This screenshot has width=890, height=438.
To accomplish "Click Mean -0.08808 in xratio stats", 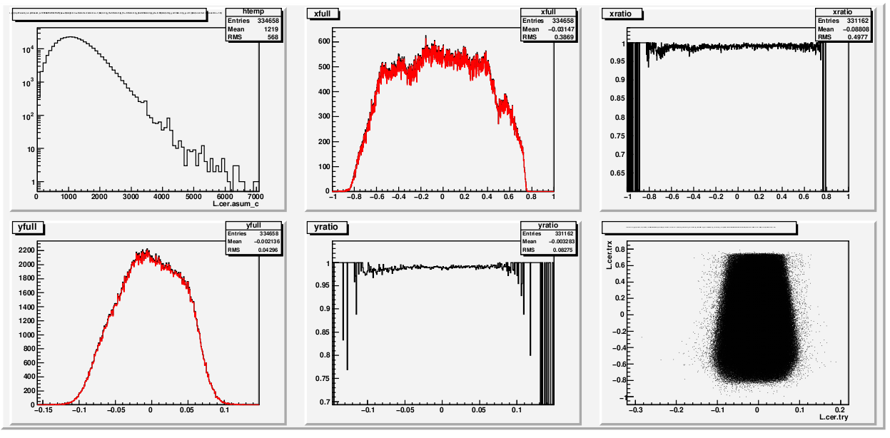I will (844, 29).
